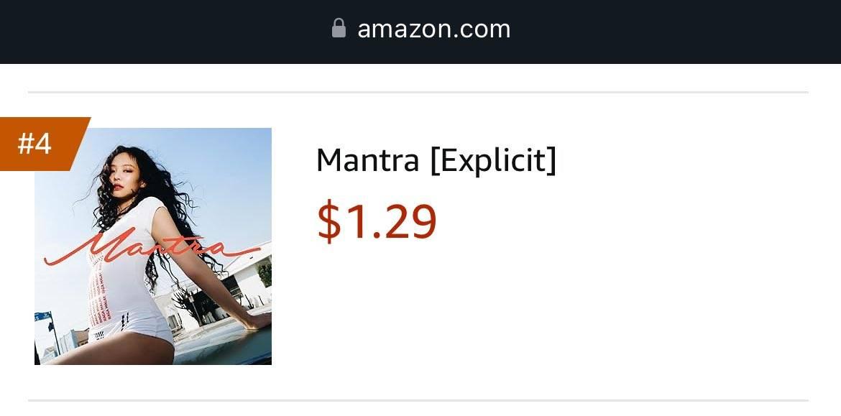This screenshot has height=416, width=841.
Task: Click the [Explicit] tag in title
Action: [493, 160]
